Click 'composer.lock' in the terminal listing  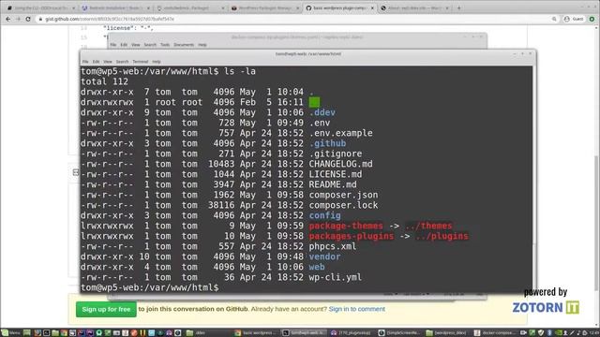point(343,205)
